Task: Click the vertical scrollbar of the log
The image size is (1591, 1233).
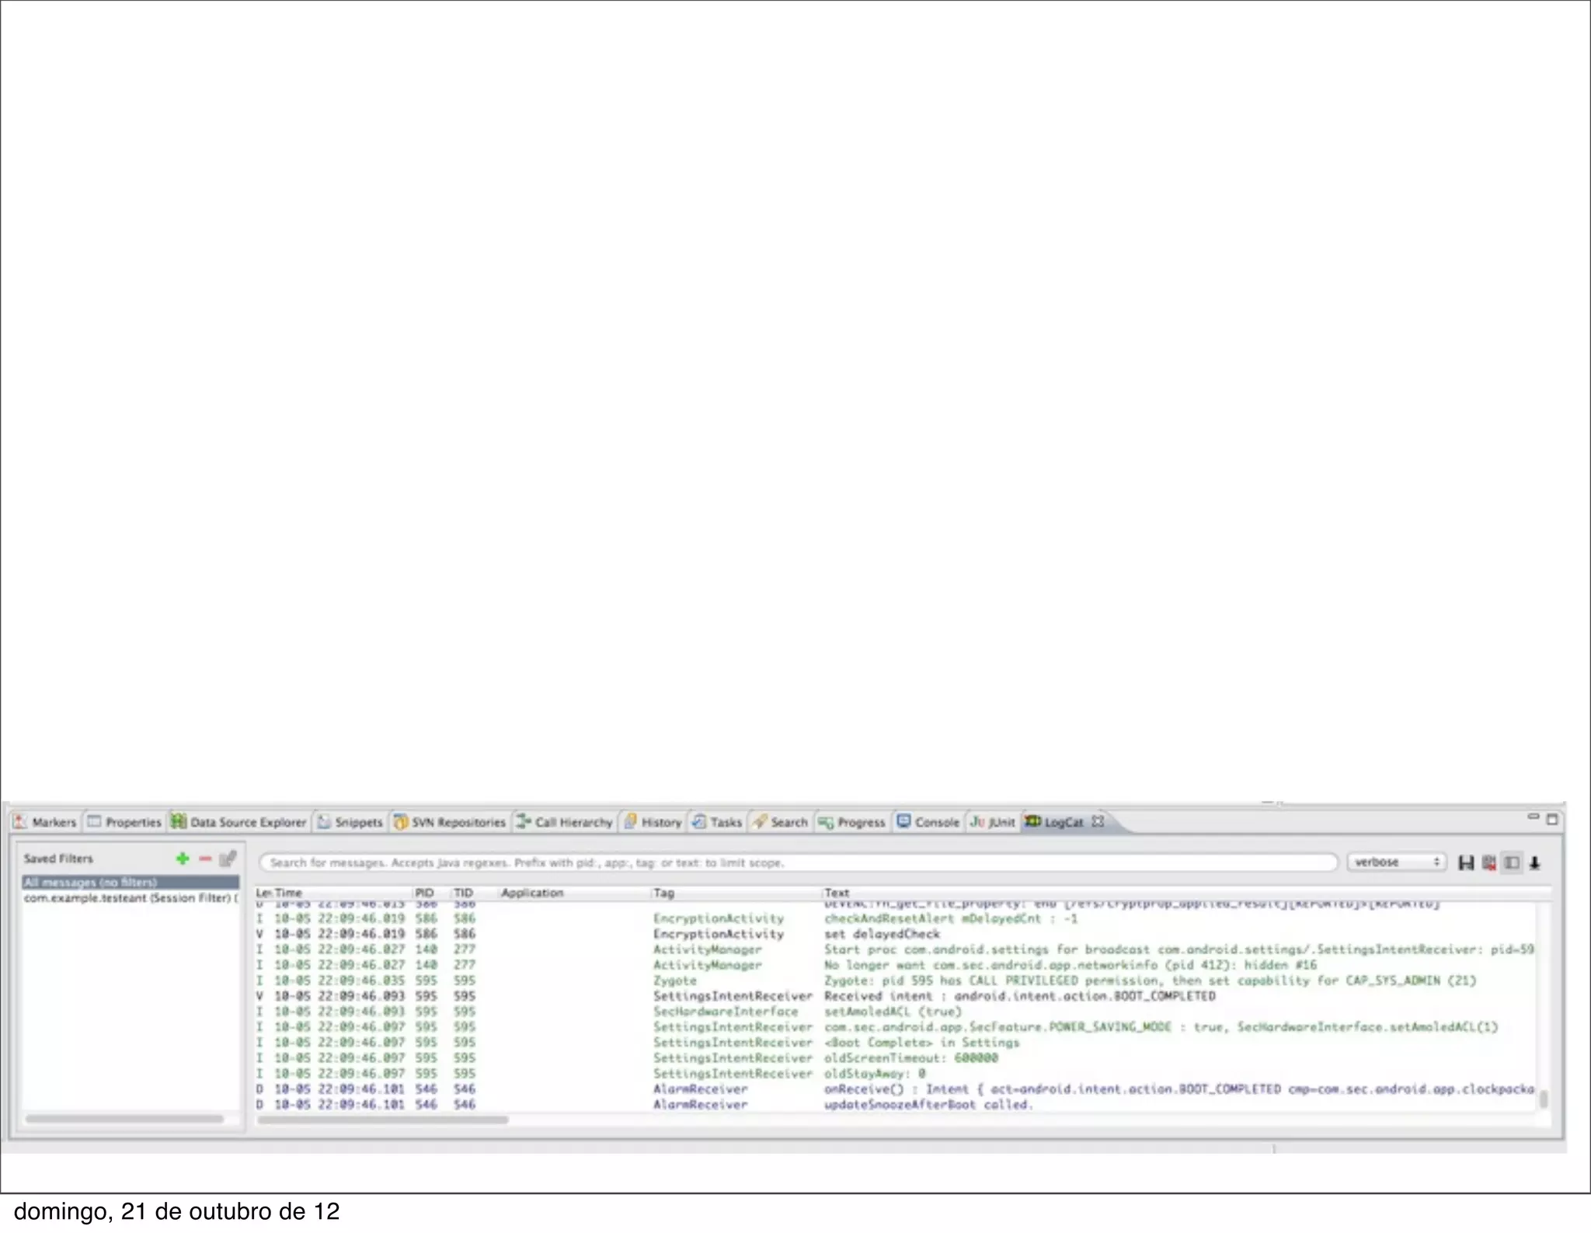Action: click(x=1543, y=1099)
